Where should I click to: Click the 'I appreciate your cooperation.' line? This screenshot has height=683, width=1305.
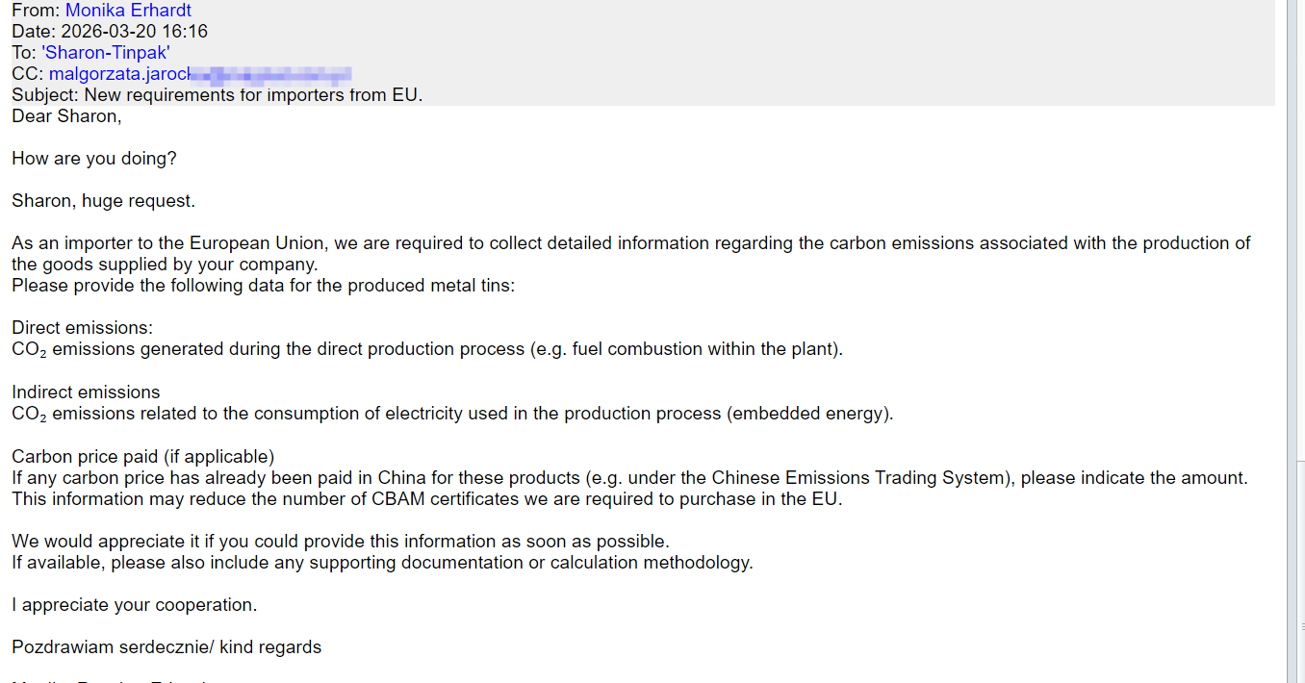click(x=134, y=605)
